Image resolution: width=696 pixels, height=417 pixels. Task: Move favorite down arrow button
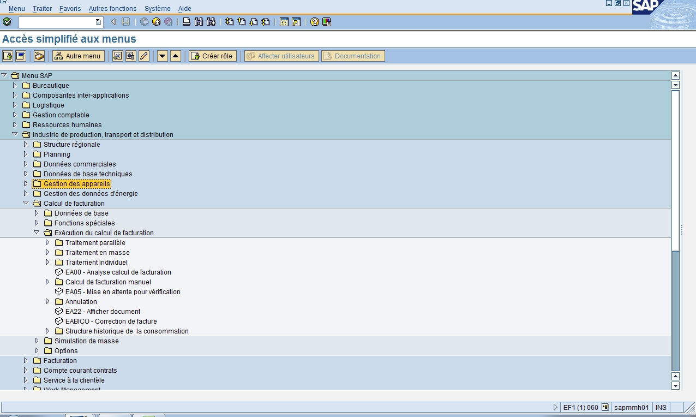click(163, 56)
